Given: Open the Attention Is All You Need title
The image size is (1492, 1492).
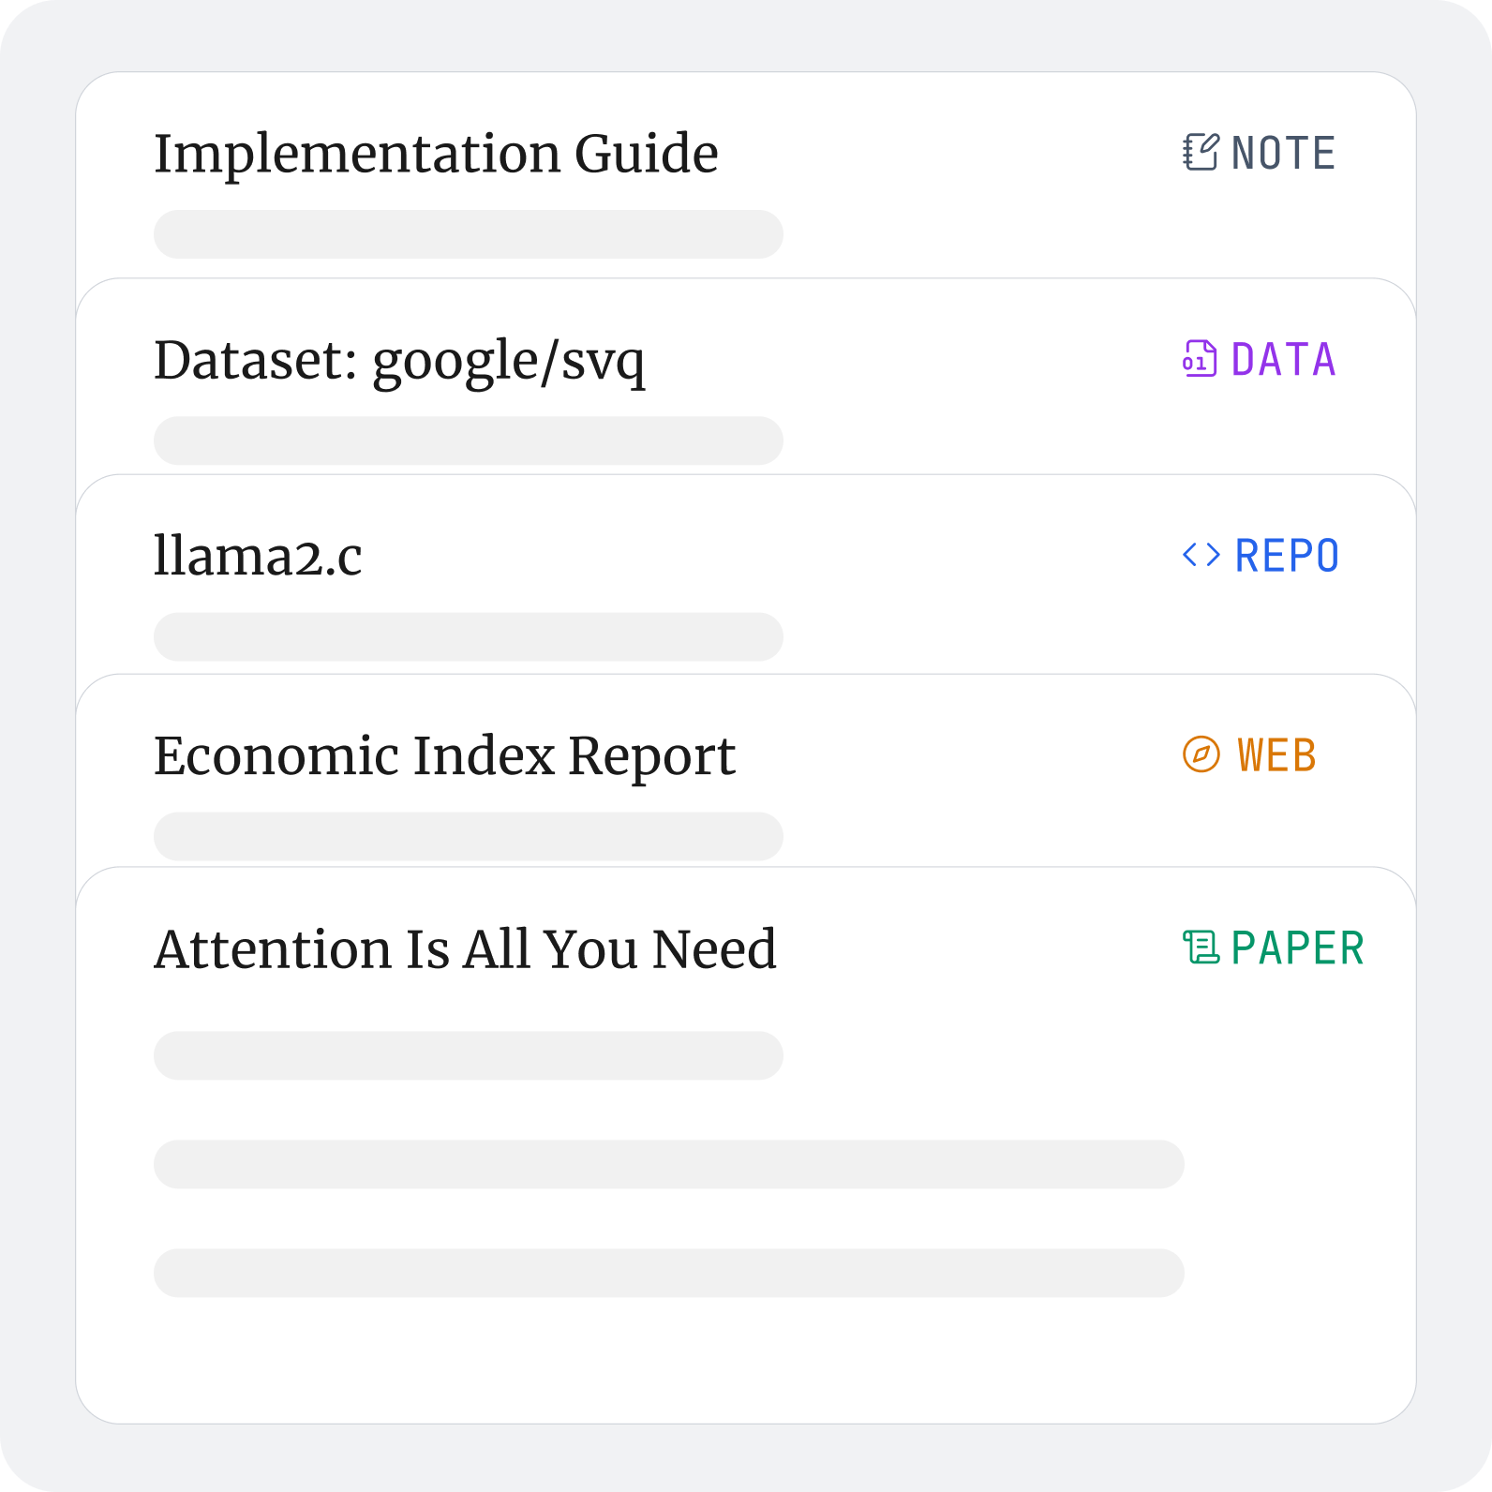Looking at the screenshot, I should (x=465, y=948).
